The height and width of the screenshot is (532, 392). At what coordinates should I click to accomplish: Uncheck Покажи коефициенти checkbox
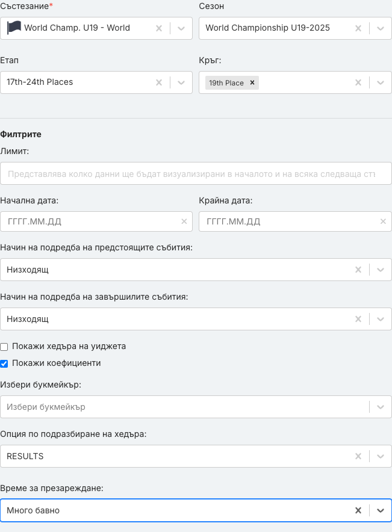pos(4,363)
